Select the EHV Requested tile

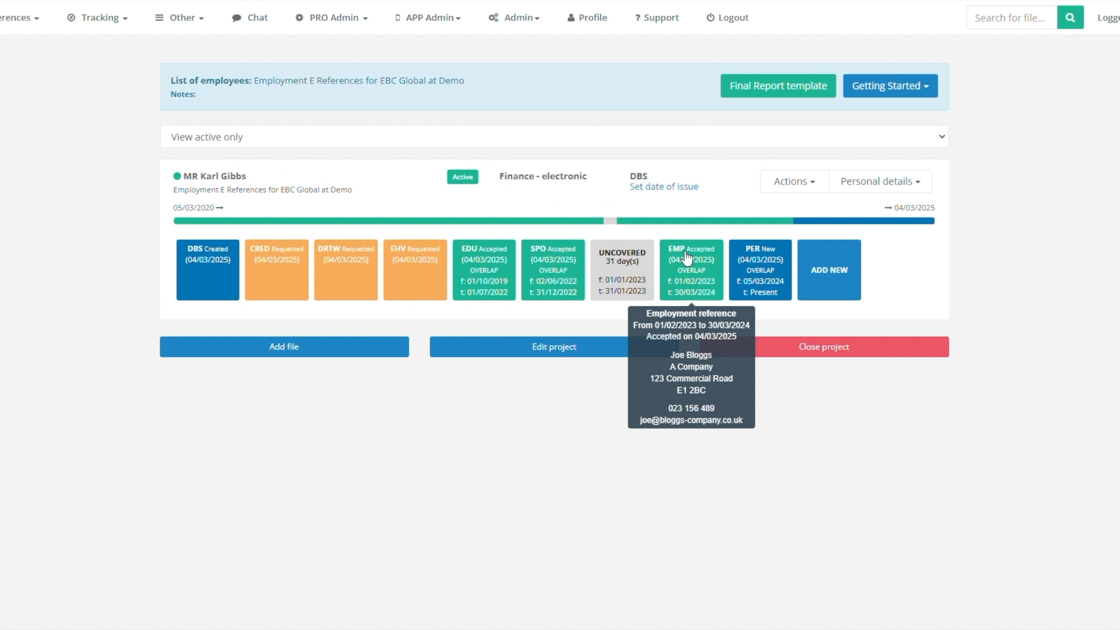[415, 270]
